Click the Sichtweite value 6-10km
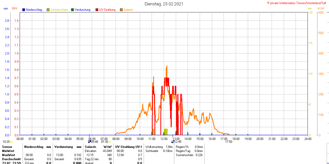Image resolution: width=329 pixels, height=164 pixels. coord(168,151)
